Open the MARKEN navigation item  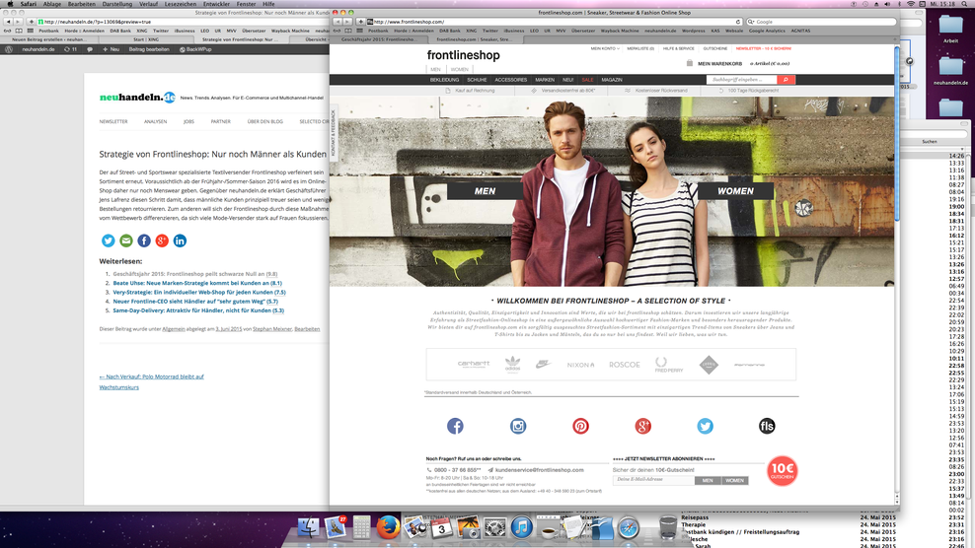pos(545,80)
